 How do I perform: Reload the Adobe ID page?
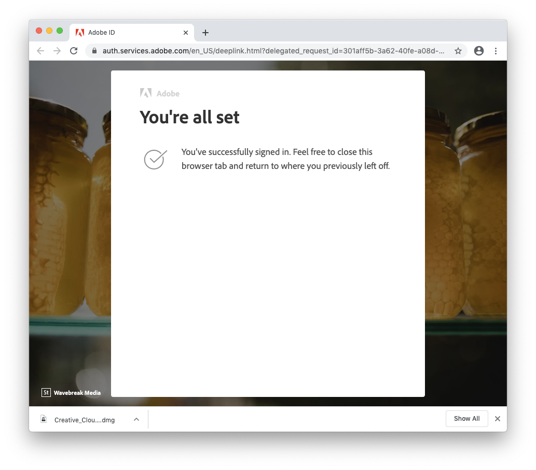pos(74,51)
